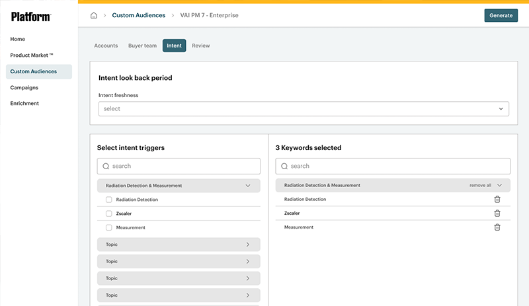Open the Review tab
Image resolution: width=529 pixels, height=306 pixels.
pyautogui.click(x=200, y=46)
